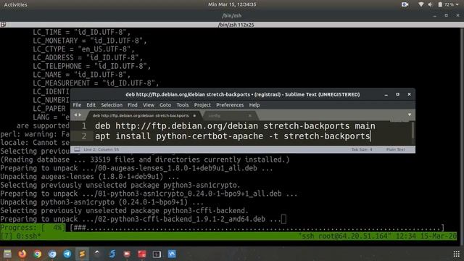Click Line 2, Column 55 in status bar
The height and width of the screenshot is (261, 464).
point(101,149)
